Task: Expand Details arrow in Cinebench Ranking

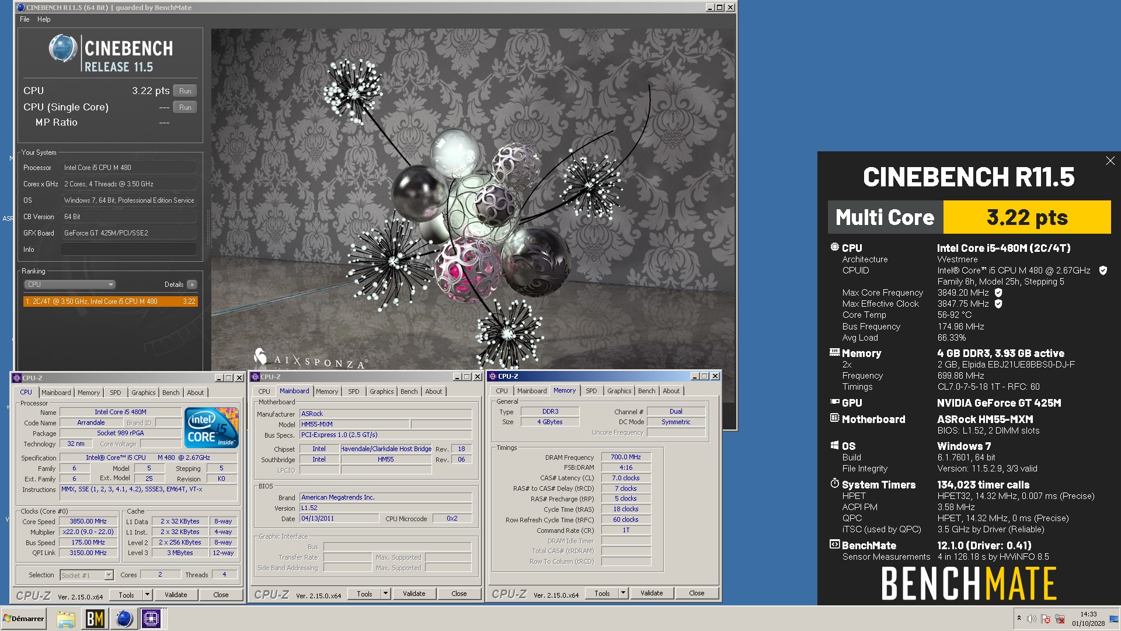Action: pos(192,285)
